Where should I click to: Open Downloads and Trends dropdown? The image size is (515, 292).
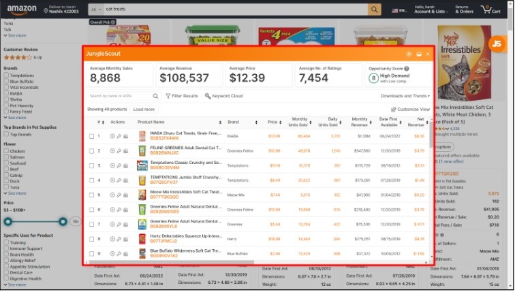(x=405, y=96)
